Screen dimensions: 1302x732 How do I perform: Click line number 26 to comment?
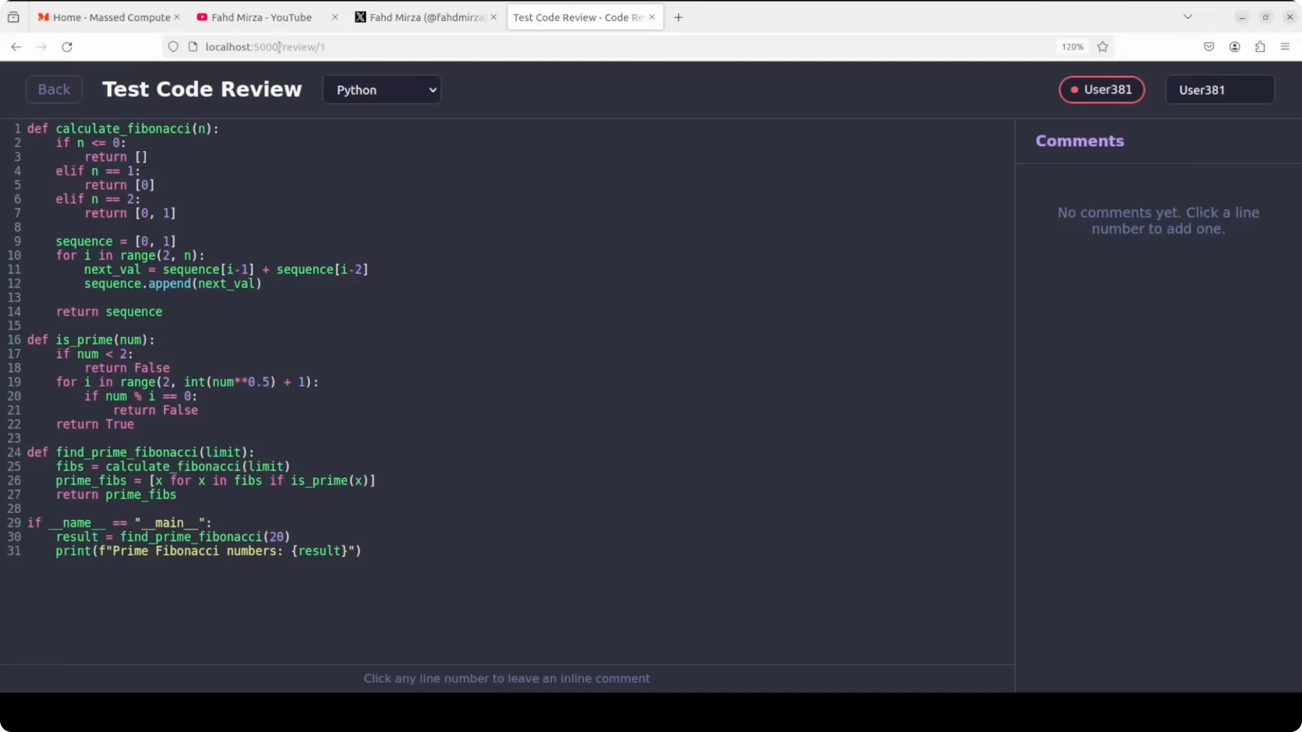tap(14, 481)
